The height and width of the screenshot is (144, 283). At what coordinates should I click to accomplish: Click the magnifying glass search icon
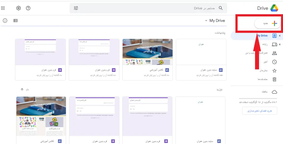[221, 8]
